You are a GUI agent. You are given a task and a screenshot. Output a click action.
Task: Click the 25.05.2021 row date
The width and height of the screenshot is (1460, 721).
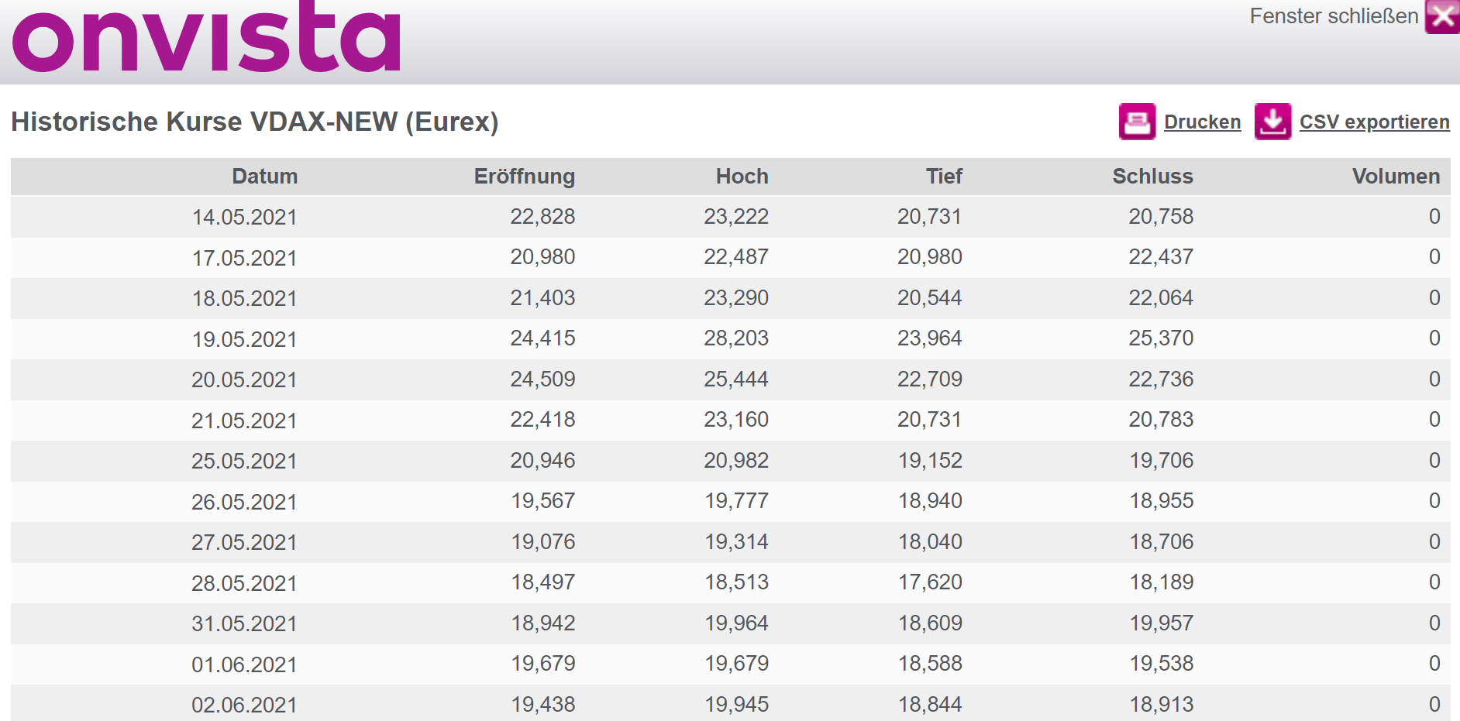click(x=244, y=462)
